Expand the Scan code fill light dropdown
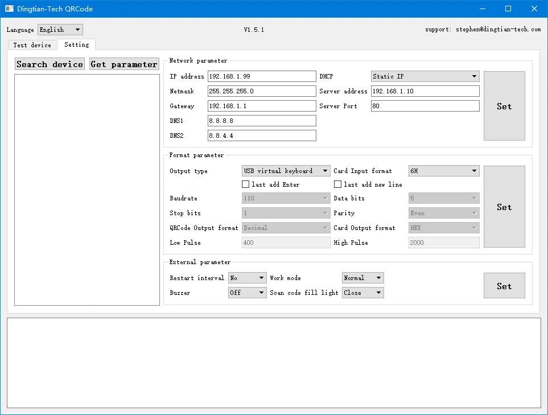548x415 pixels. tap(362, 293)
